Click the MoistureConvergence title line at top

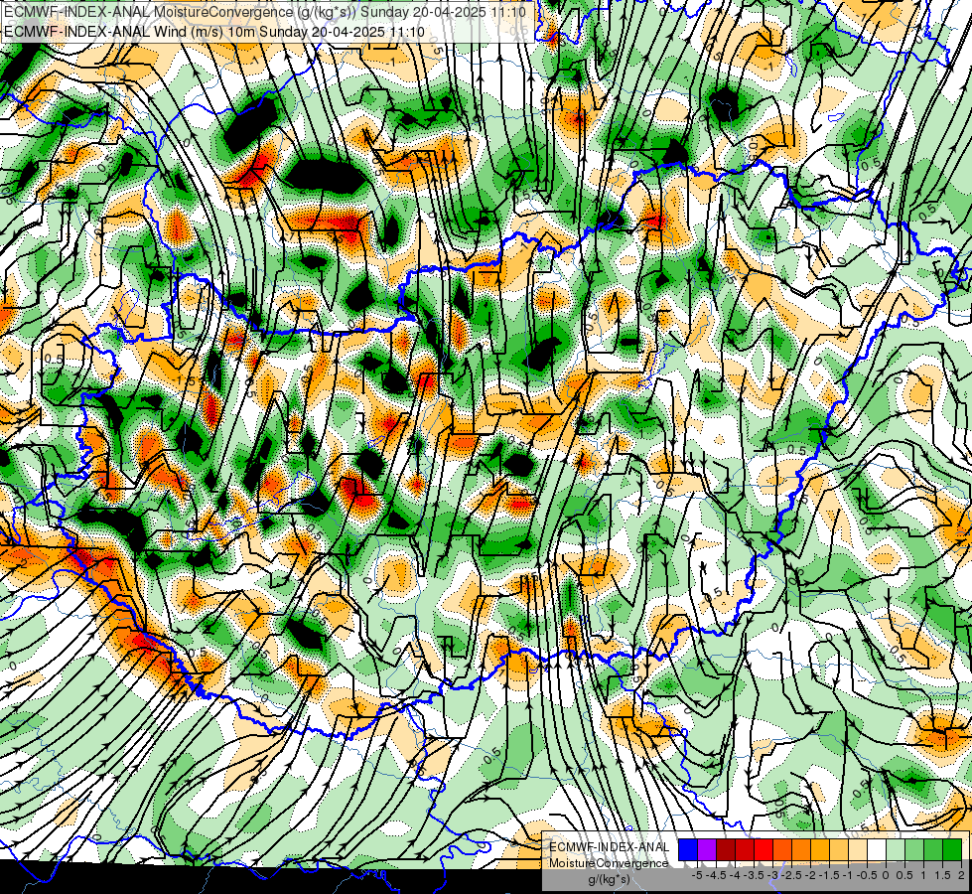tap(265, 12)
